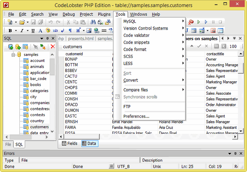This screenshot has width=247, height=172.
Task: Click the Paste clipboard icon
Action: [83, 22]
